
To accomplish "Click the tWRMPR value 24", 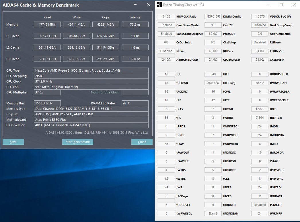I will (260, 213).
